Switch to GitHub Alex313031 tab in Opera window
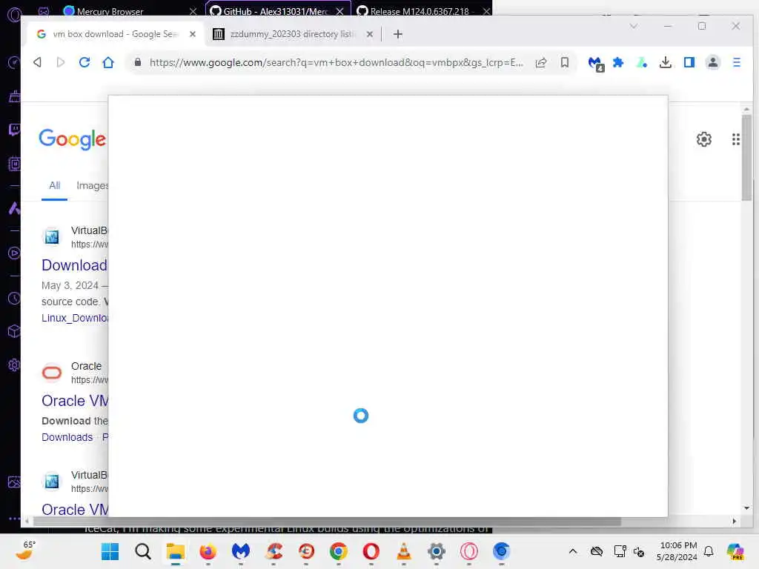 (x=277, y=10)
